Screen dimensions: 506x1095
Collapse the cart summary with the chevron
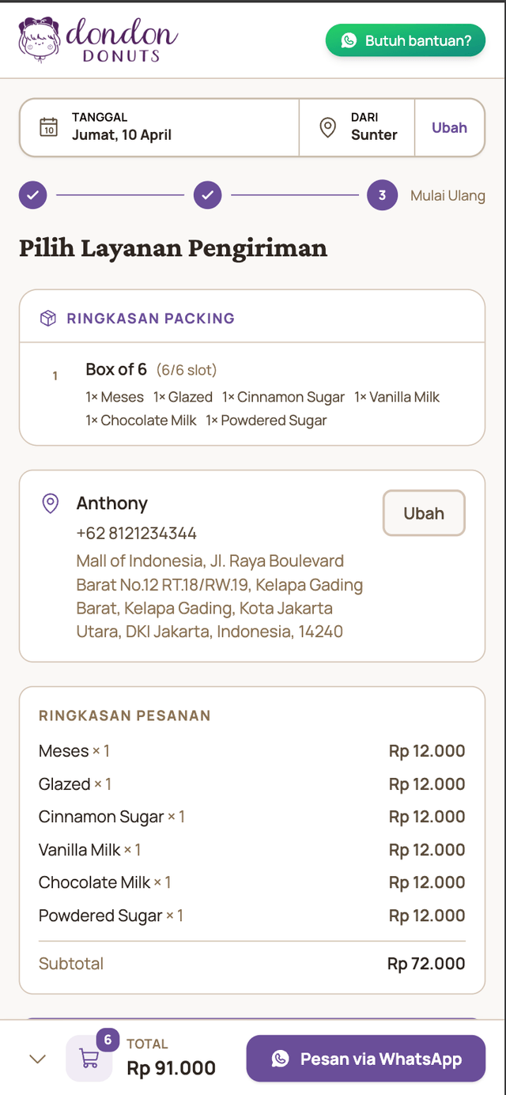click(x=37, y=1058)
